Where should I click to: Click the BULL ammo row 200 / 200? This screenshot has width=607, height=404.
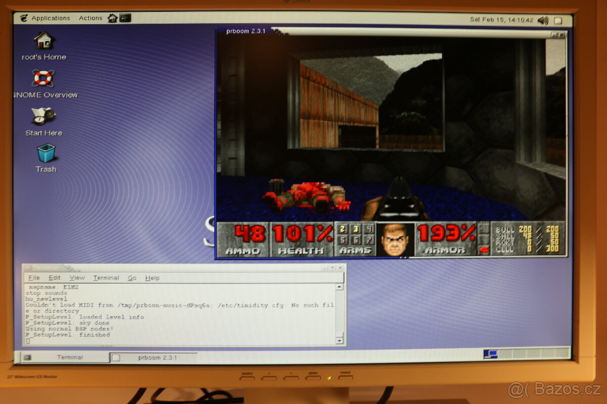(x=526, y=229)
